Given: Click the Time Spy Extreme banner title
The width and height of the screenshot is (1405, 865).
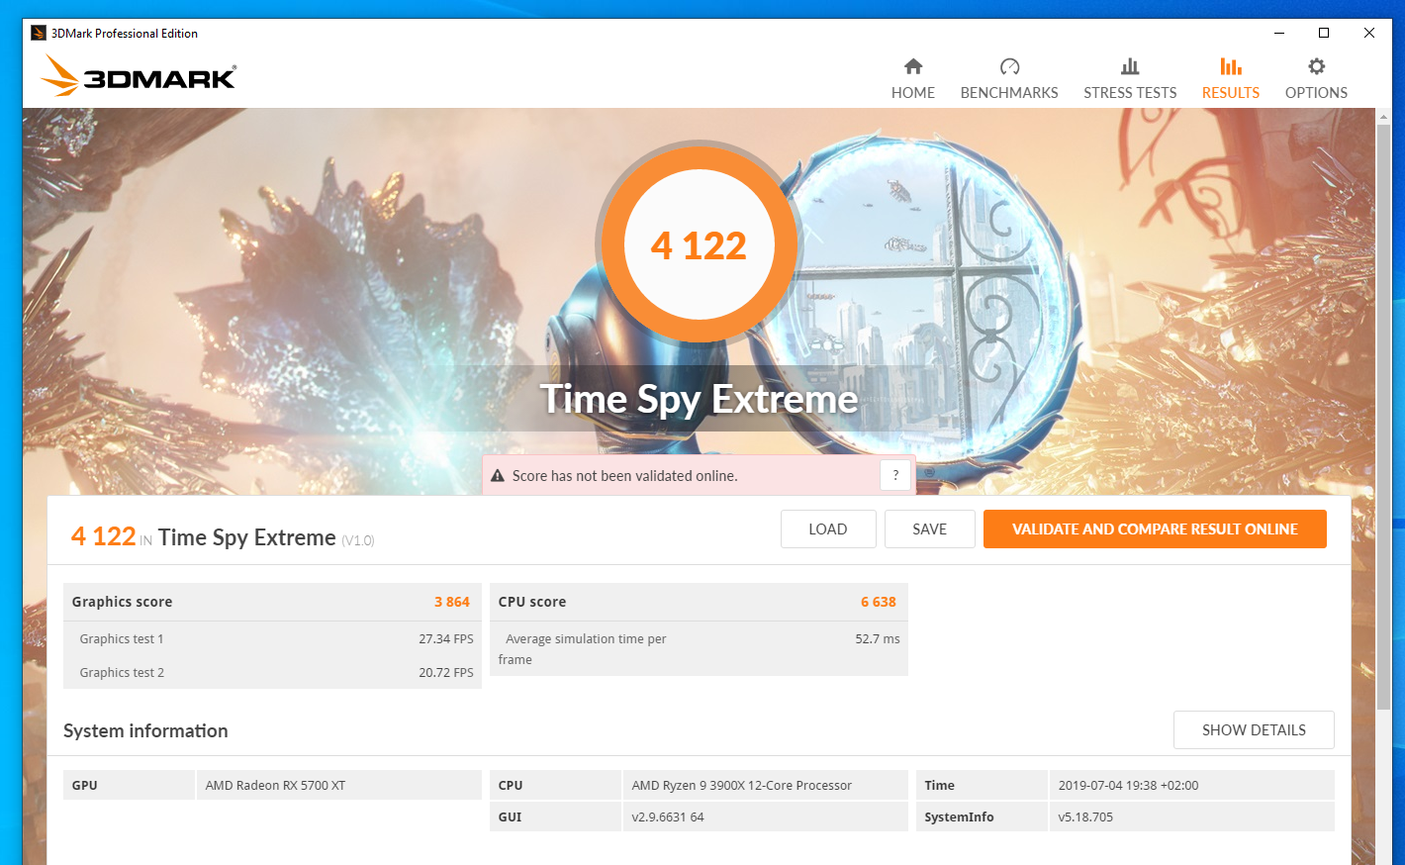Looking at the screenshot, I should (699, 399).
